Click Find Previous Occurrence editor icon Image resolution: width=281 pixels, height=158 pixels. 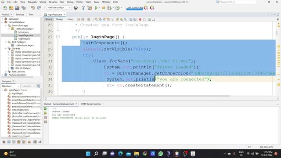[x=100, y=19]
